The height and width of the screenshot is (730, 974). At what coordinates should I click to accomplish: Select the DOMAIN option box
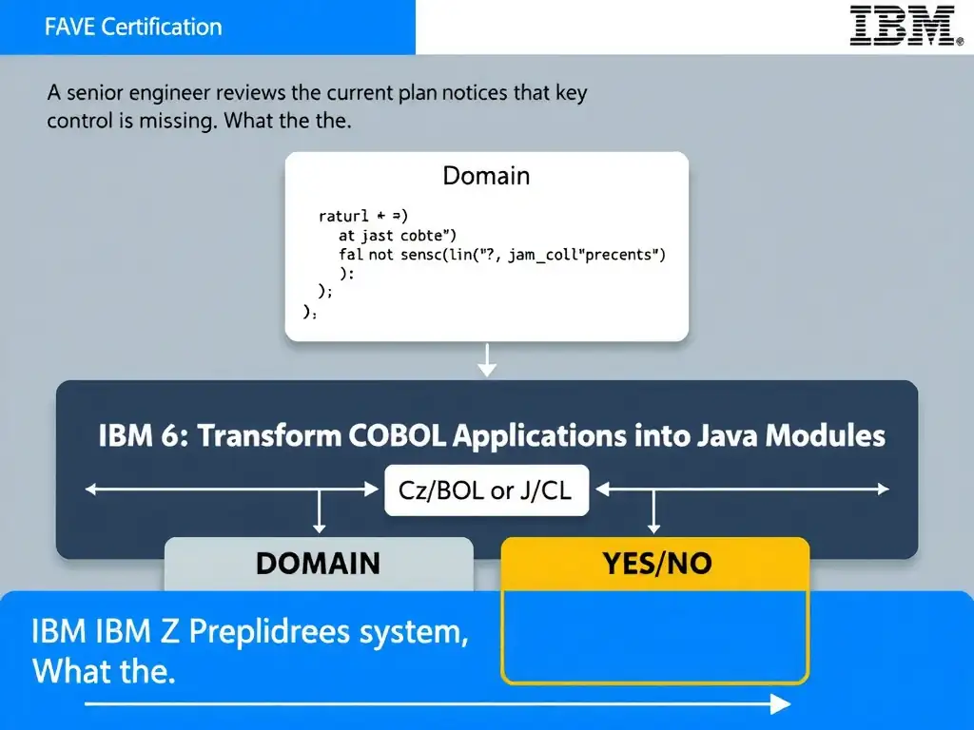pos(319,565)
